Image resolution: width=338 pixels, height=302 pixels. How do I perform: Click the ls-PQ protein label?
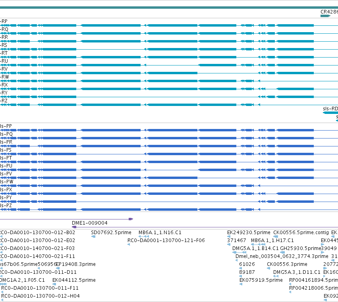(x=6, y=134)
